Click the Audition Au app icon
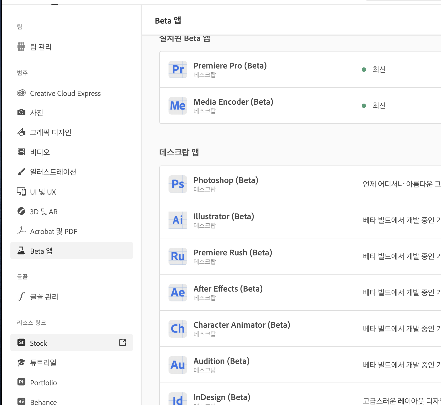This screenshot has width=441, height=405. click(x=178, y=365)
